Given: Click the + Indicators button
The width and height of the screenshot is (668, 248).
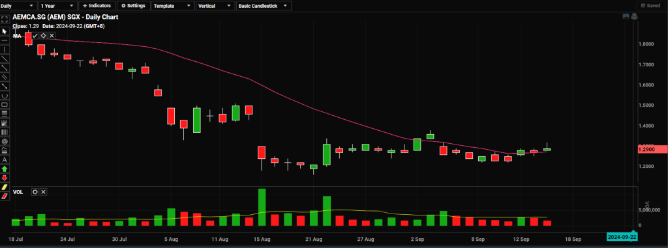Looking at the screenshot, I should pos(97,5).
